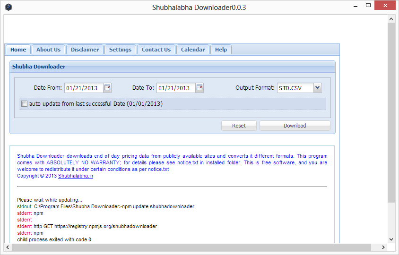Click the Reset button
The image size is (399, 255).
click(x=239, y=126)
